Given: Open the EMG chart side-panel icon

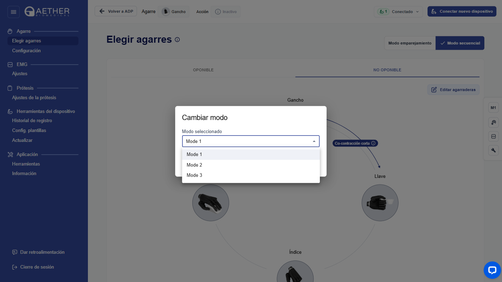Looking at the screenshot, I should [493, 136].
